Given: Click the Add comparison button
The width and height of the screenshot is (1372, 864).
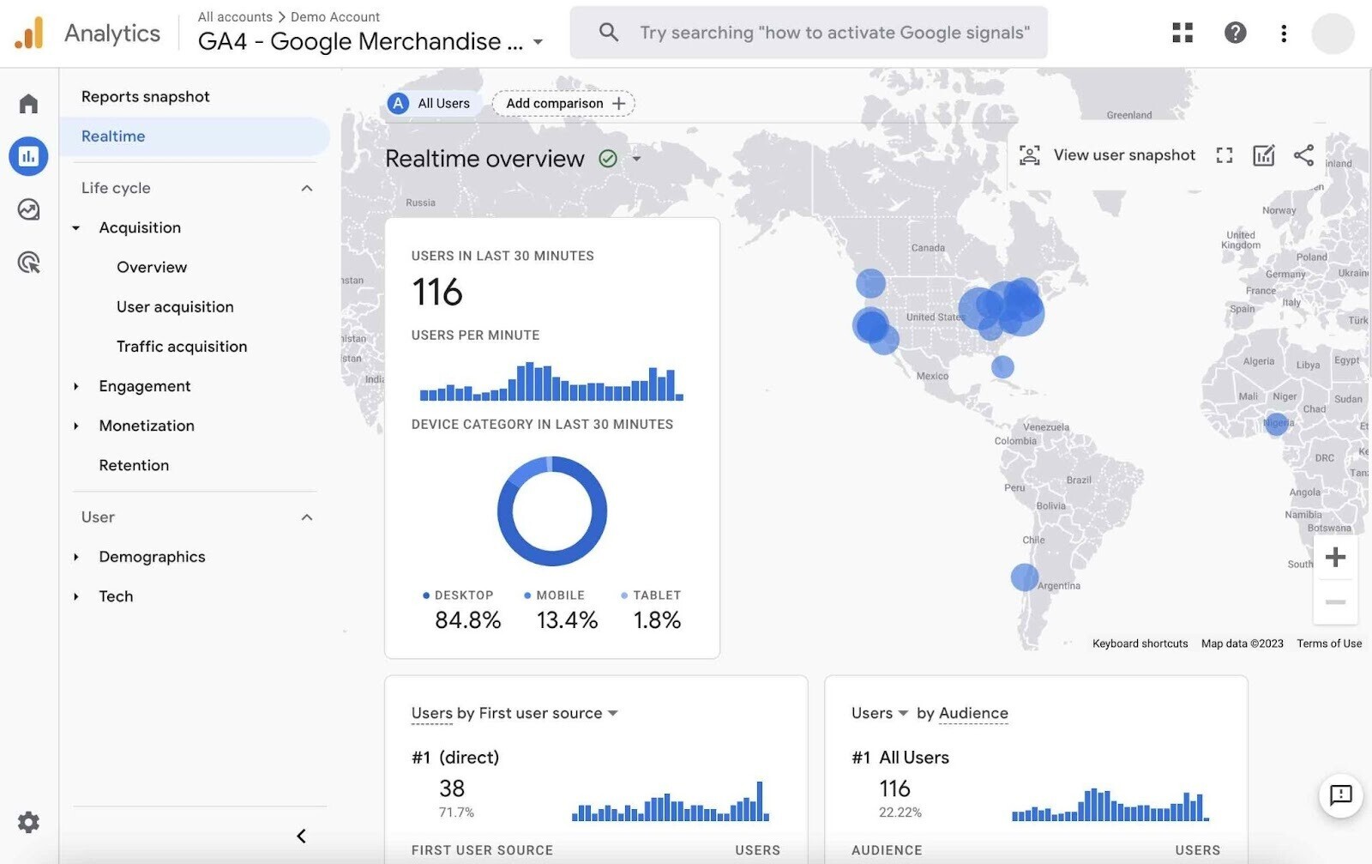Looking at the screenshot, I should click(563, 103).
